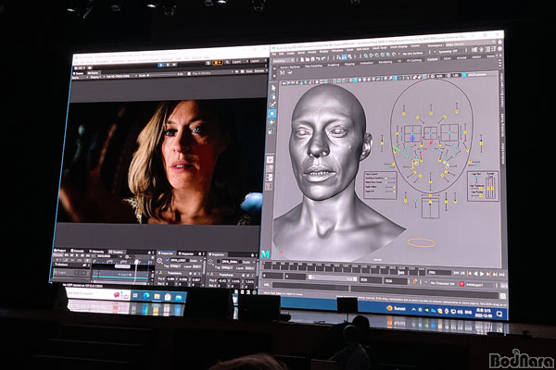Click the active blue tool in Maya toolbox
The height and width of the screenshot is (370, 556).
pyautogui.click(x=272, y=113)
